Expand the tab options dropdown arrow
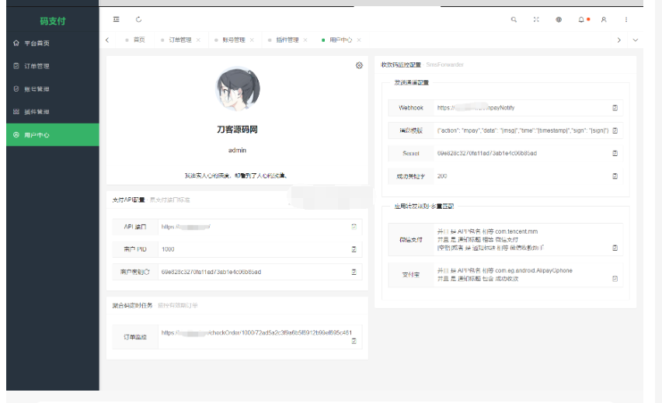The image size is (662, 403). (636, 40)
